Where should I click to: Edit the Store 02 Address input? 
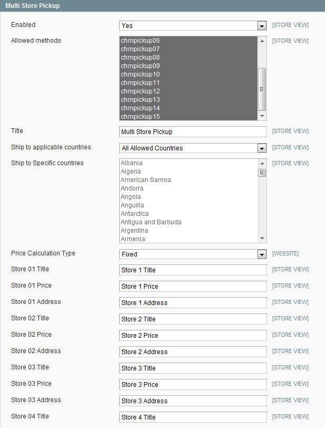click(193, 352)
